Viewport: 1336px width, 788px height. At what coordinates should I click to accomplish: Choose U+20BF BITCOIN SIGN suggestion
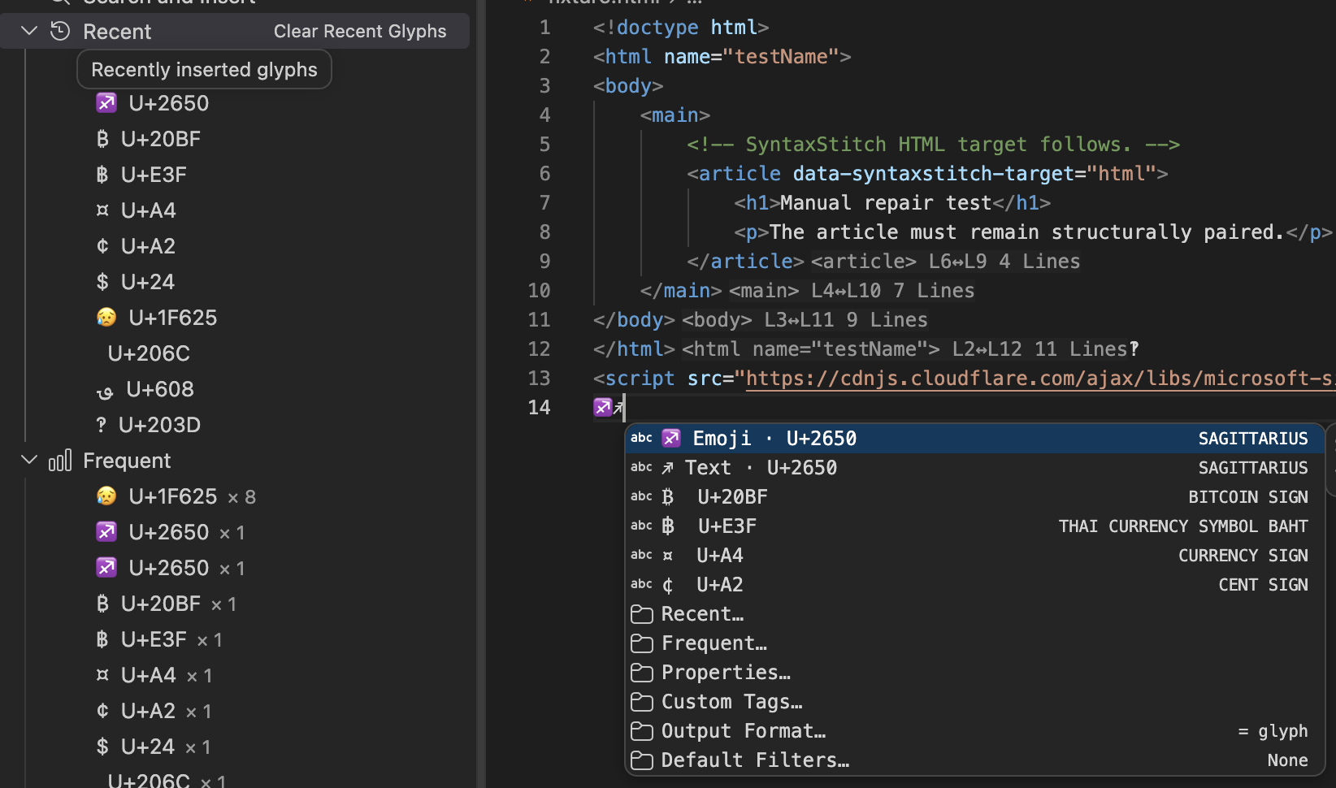[974, 497]
